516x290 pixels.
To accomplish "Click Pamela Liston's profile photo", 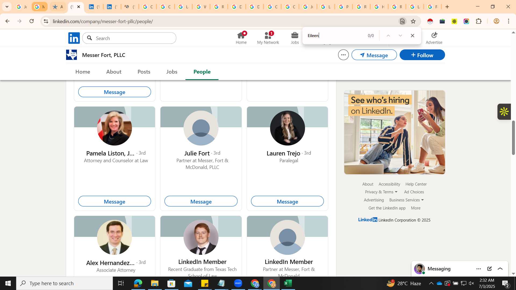I will coord(114,128).
